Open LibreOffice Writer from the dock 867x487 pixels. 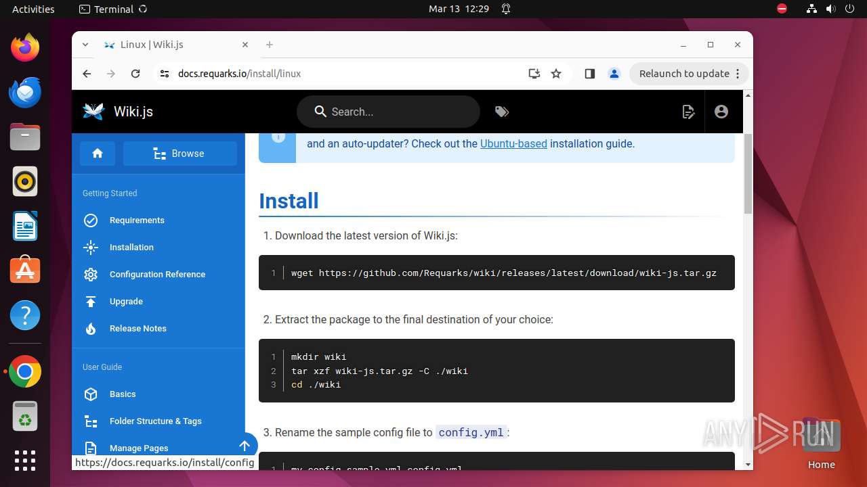tap(25, 226)
